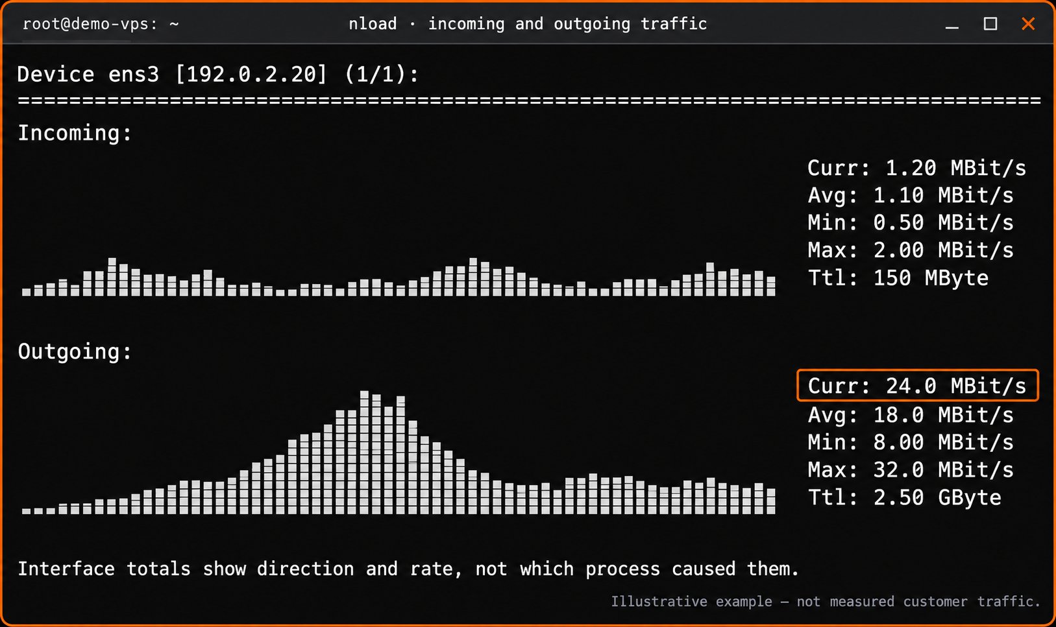Click the 'Incoming:' heading
1056x627 pixels.
click(x=75, y=133)
